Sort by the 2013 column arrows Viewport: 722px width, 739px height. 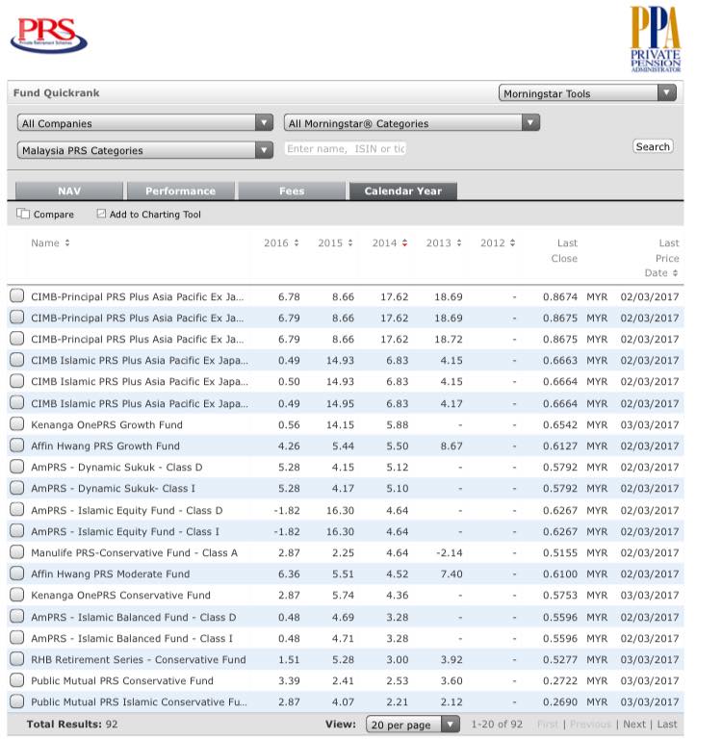[459, 243]
